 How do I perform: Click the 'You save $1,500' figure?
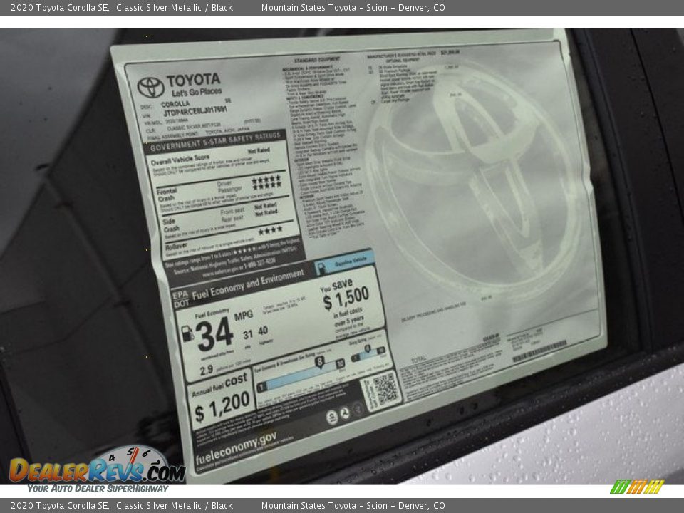345,297
